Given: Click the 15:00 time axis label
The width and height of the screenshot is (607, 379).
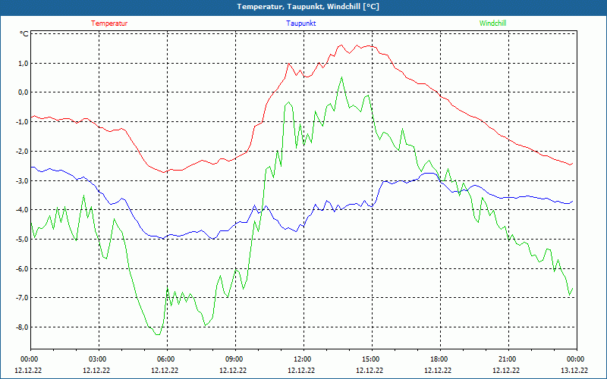Looking at the screenshot, I should pyautogui.click(x=371, y=359).
